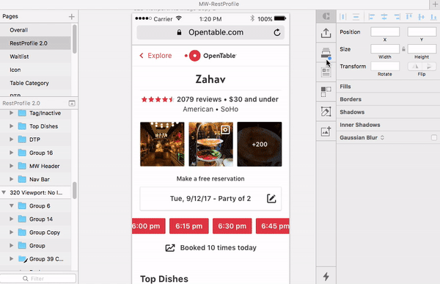Expand the Group Copy folder

12,232
